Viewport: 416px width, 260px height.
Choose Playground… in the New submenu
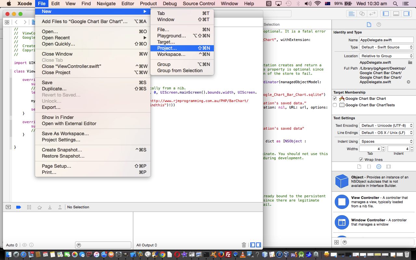tap(182, 36)
